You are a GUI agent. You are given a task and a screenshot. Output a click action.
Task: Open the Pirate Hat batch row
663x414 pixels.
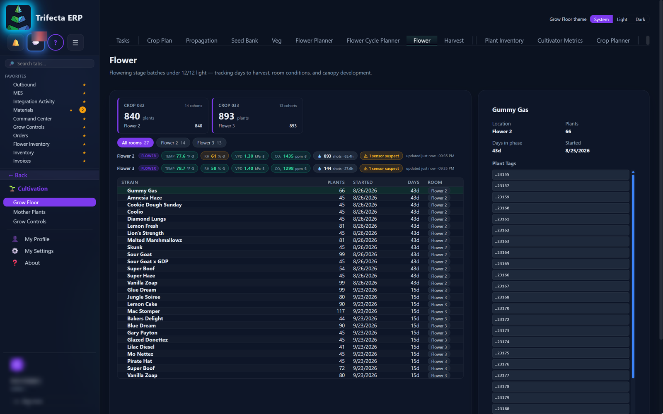[290, 361]
